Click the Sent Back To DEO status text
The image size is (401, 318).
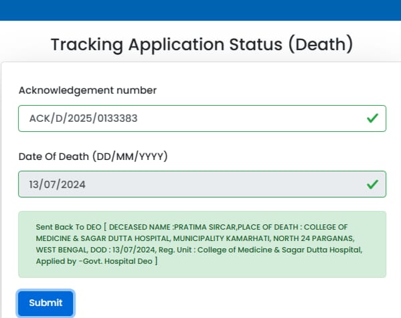(x=68, y=227)
